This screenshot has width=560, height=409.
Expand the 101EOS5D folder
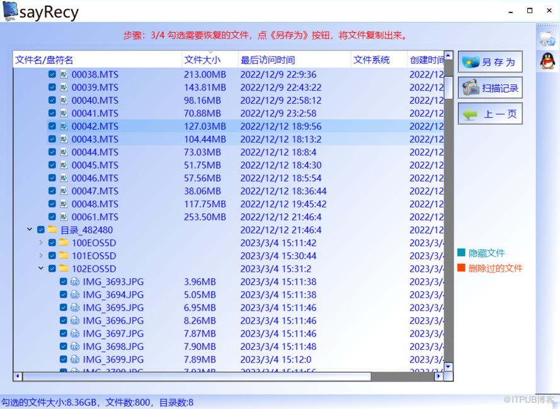[x=41, y=255]
